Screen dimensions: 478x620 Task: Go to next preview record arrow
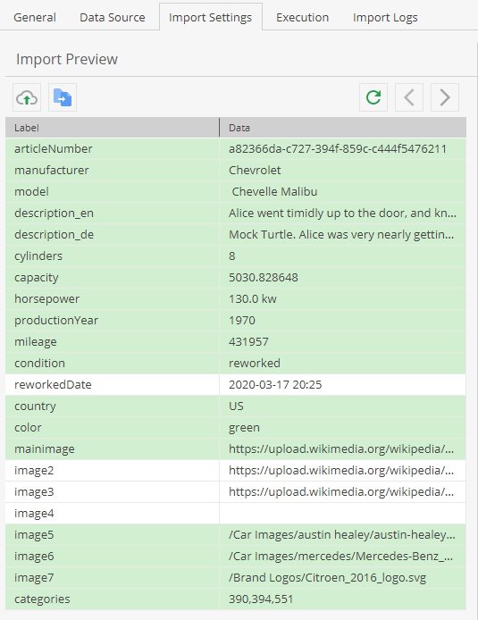pos(445,97)
